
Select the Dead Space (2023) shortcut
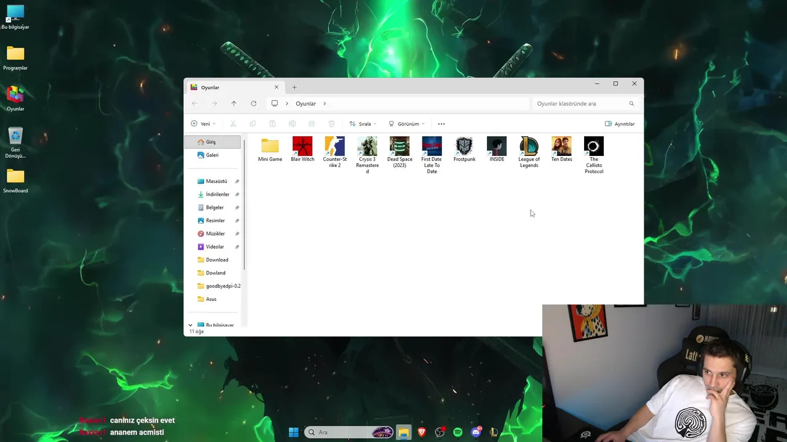[400, 152]
